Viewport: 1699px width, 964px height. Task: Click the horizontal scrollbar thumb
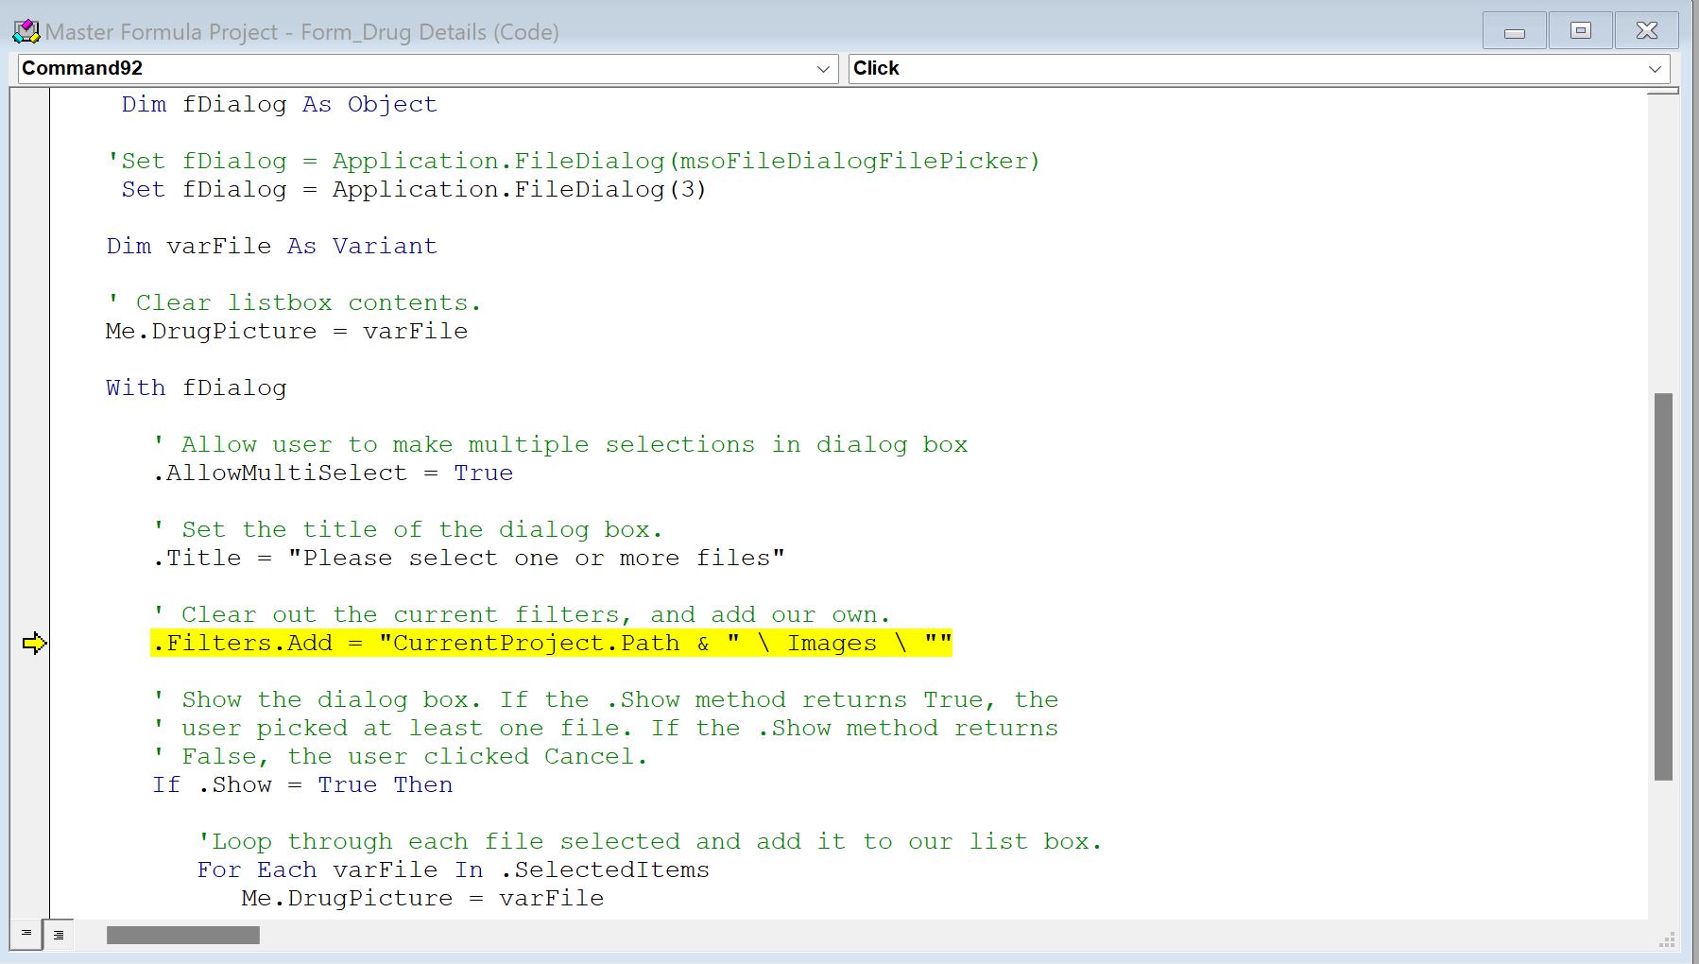click(183, 935)
